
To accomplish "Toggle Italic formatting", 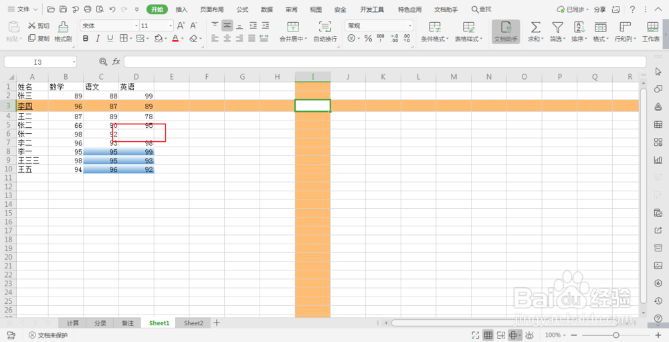I will click(98, 38).
